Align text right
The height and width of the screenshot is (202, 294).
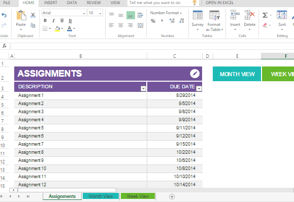[x=130, y=25]
